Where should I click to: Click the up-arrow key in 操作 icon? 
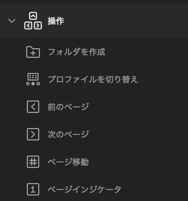[x=33, y=16]
